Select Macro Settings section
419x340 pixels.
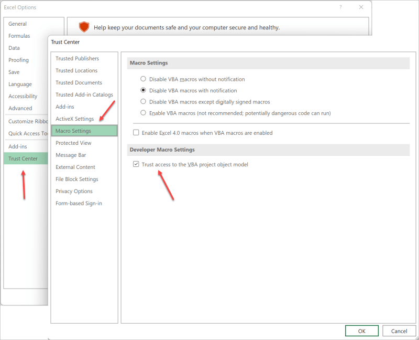[x=84, y=131]
